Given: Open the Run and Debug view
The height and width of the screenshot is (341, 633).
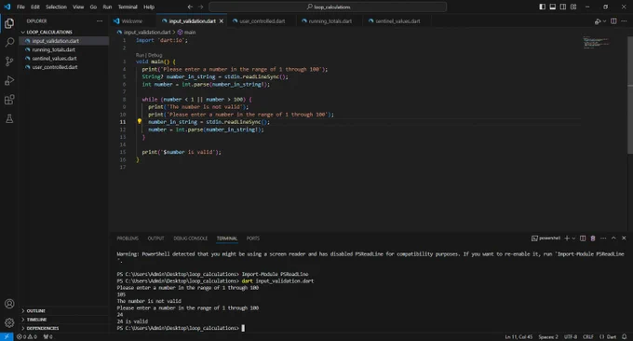Looking at the screenshot, I should [x=9, y=80].
